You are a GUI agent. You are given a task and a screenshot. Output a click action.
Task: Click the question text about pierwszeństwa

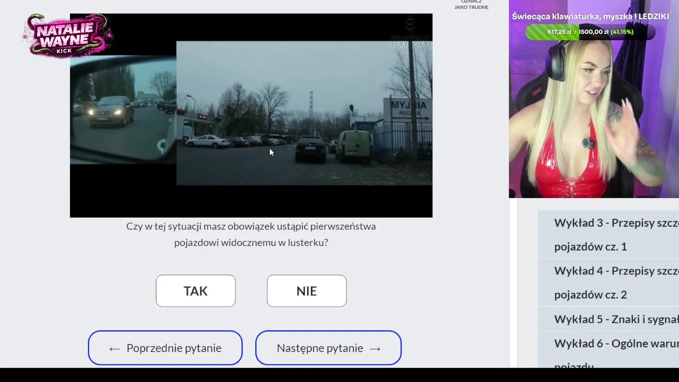[251, 234]
